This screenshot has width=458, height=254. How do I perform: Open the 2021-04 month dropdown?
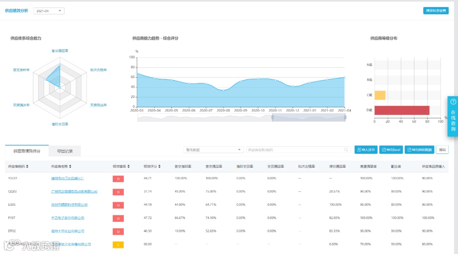pyautogui.click(x=49, y=11)
